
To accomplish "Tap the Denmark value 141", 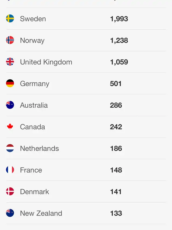I will 116,192.
